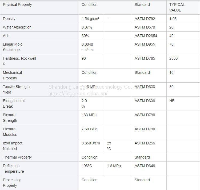Select the ASTM D2854 ash standard
The image size is (200, 190).
(x=146, y=36)
